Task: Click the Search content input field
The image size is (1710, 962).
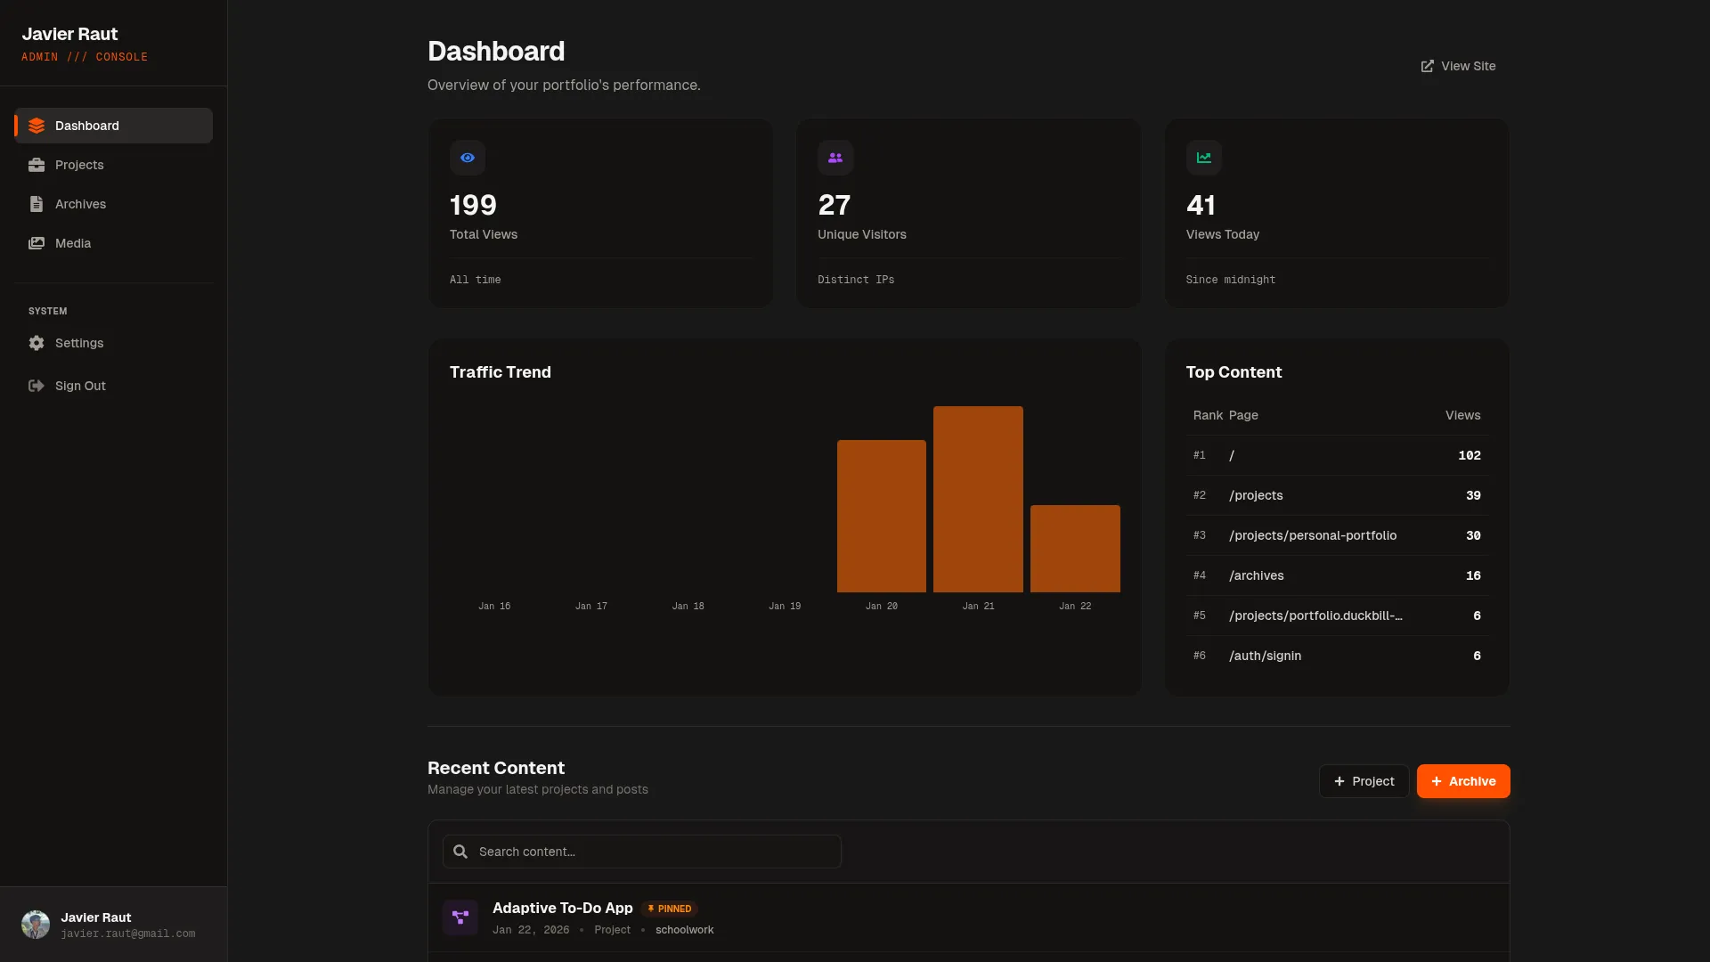Action: pyautogui.click(x=655, y=852)
